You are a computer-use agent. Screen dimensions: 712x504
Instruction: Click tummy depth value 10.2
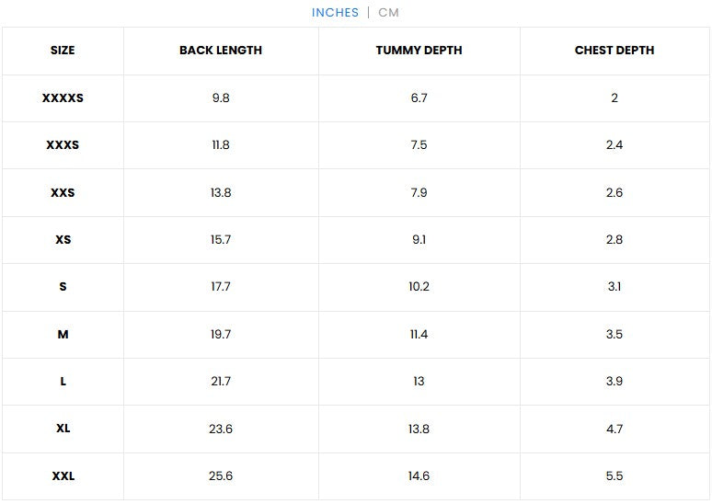419,287
